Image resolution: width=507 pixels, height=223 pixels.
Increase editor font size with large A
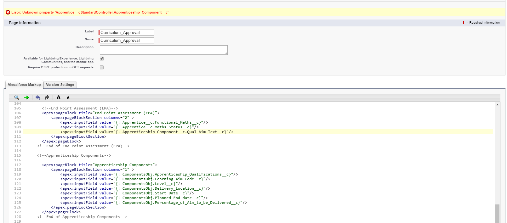coord(59,98)
